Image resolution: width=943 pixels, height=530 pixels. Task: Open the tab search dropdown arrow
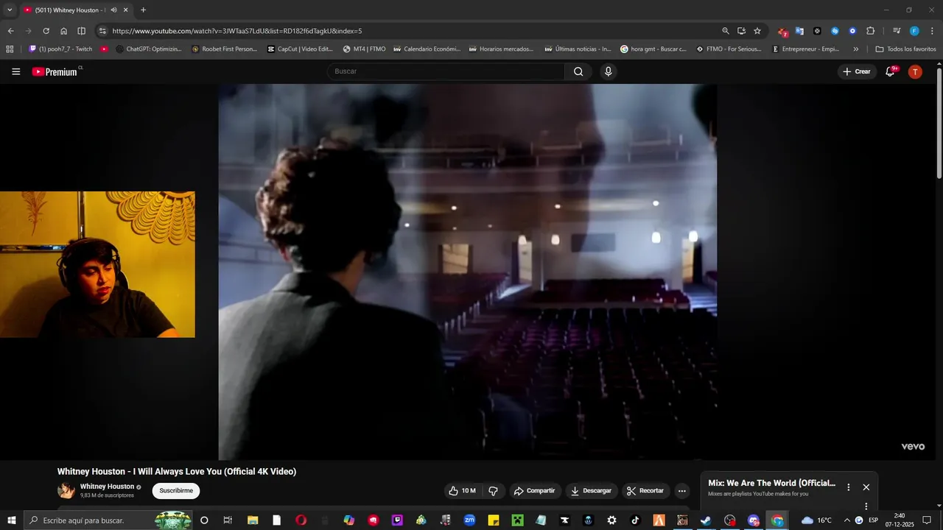10,10
